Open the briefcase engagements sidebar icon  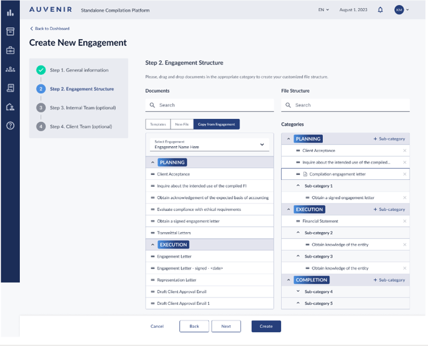pos(10,50)
